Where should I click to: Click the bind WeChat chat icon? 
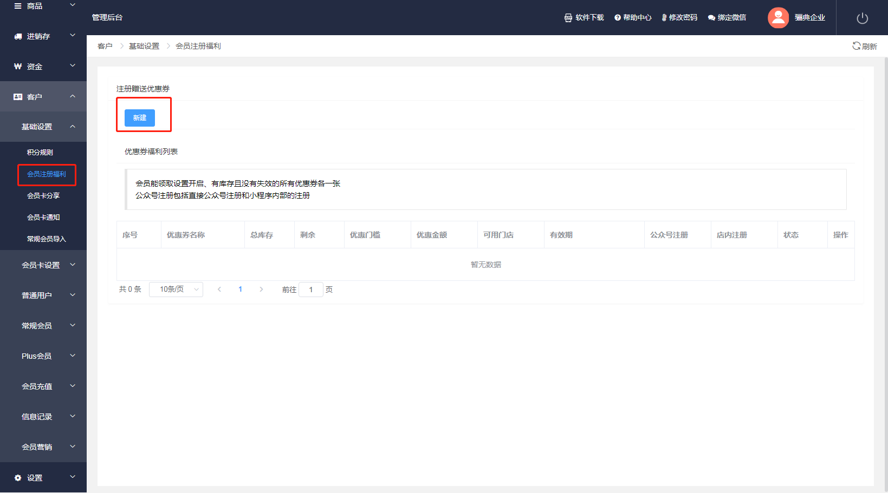point(711,18)
